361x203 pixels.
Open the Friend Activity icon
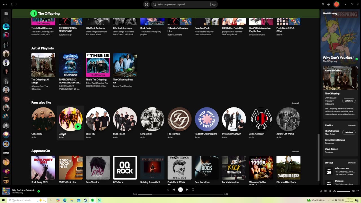pyautogui.click(x=329, y=4)
